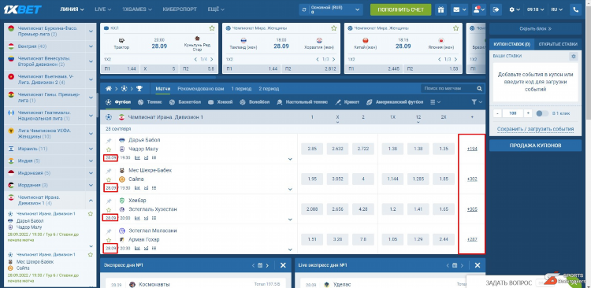This screenshot has width=591, height=288.
Task: Star Дарья Бабол match in left sidebar
Action: point(90,213)
